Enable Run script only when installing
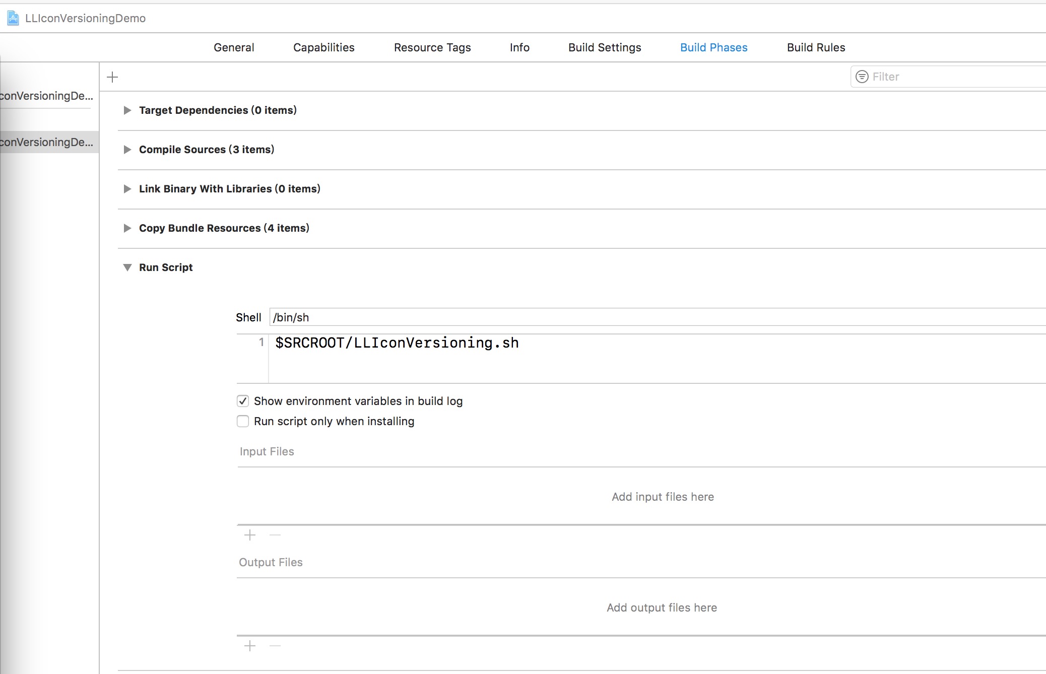The height and width of the screenshot is (674, 1046). coord(243,421)
